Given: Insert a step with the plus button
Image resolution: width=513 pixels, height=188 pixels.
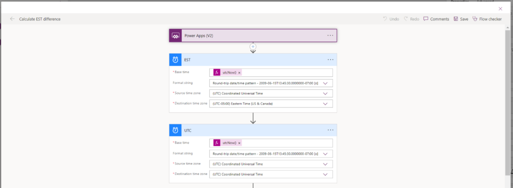Looking at the screenshot, I should pos(253,46).
